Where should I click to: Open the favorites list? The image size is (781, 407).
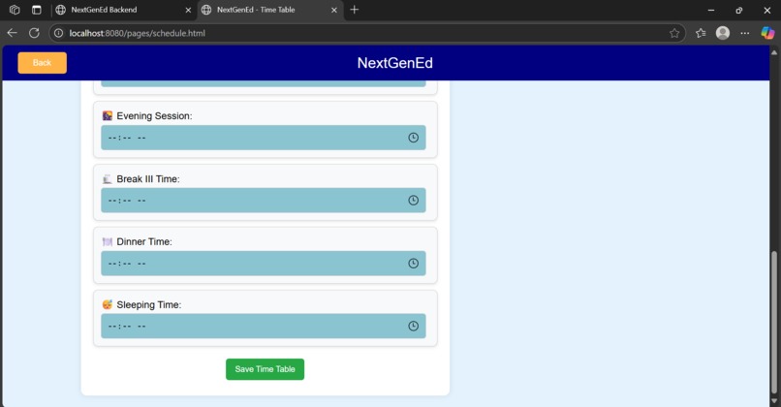[x=701, y=33]
